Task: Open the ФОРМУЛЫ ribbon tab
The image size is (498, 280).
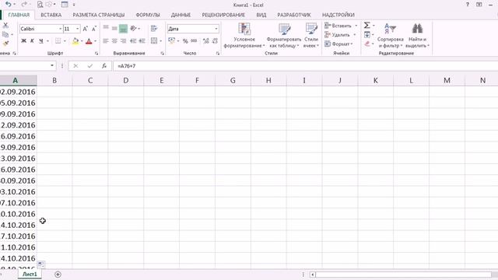Action: (x=148, y=15)
